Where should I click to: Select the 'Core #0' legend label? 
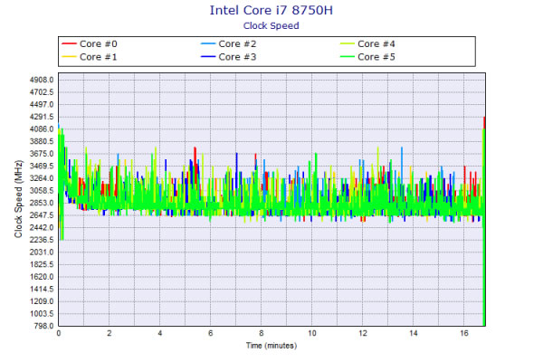99,44
